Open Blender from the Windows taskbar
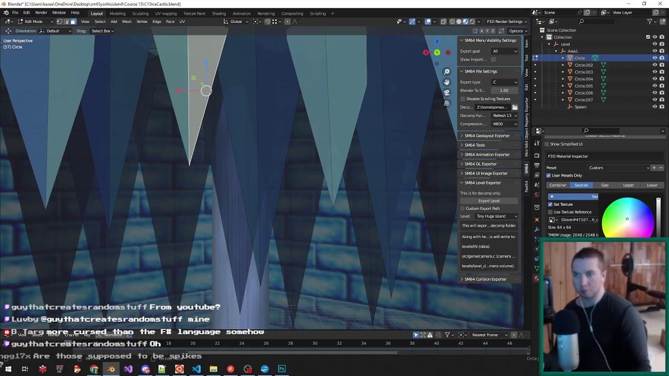Image resolution: width=669 pixels, height=376 pixels. tap(111, 369)
